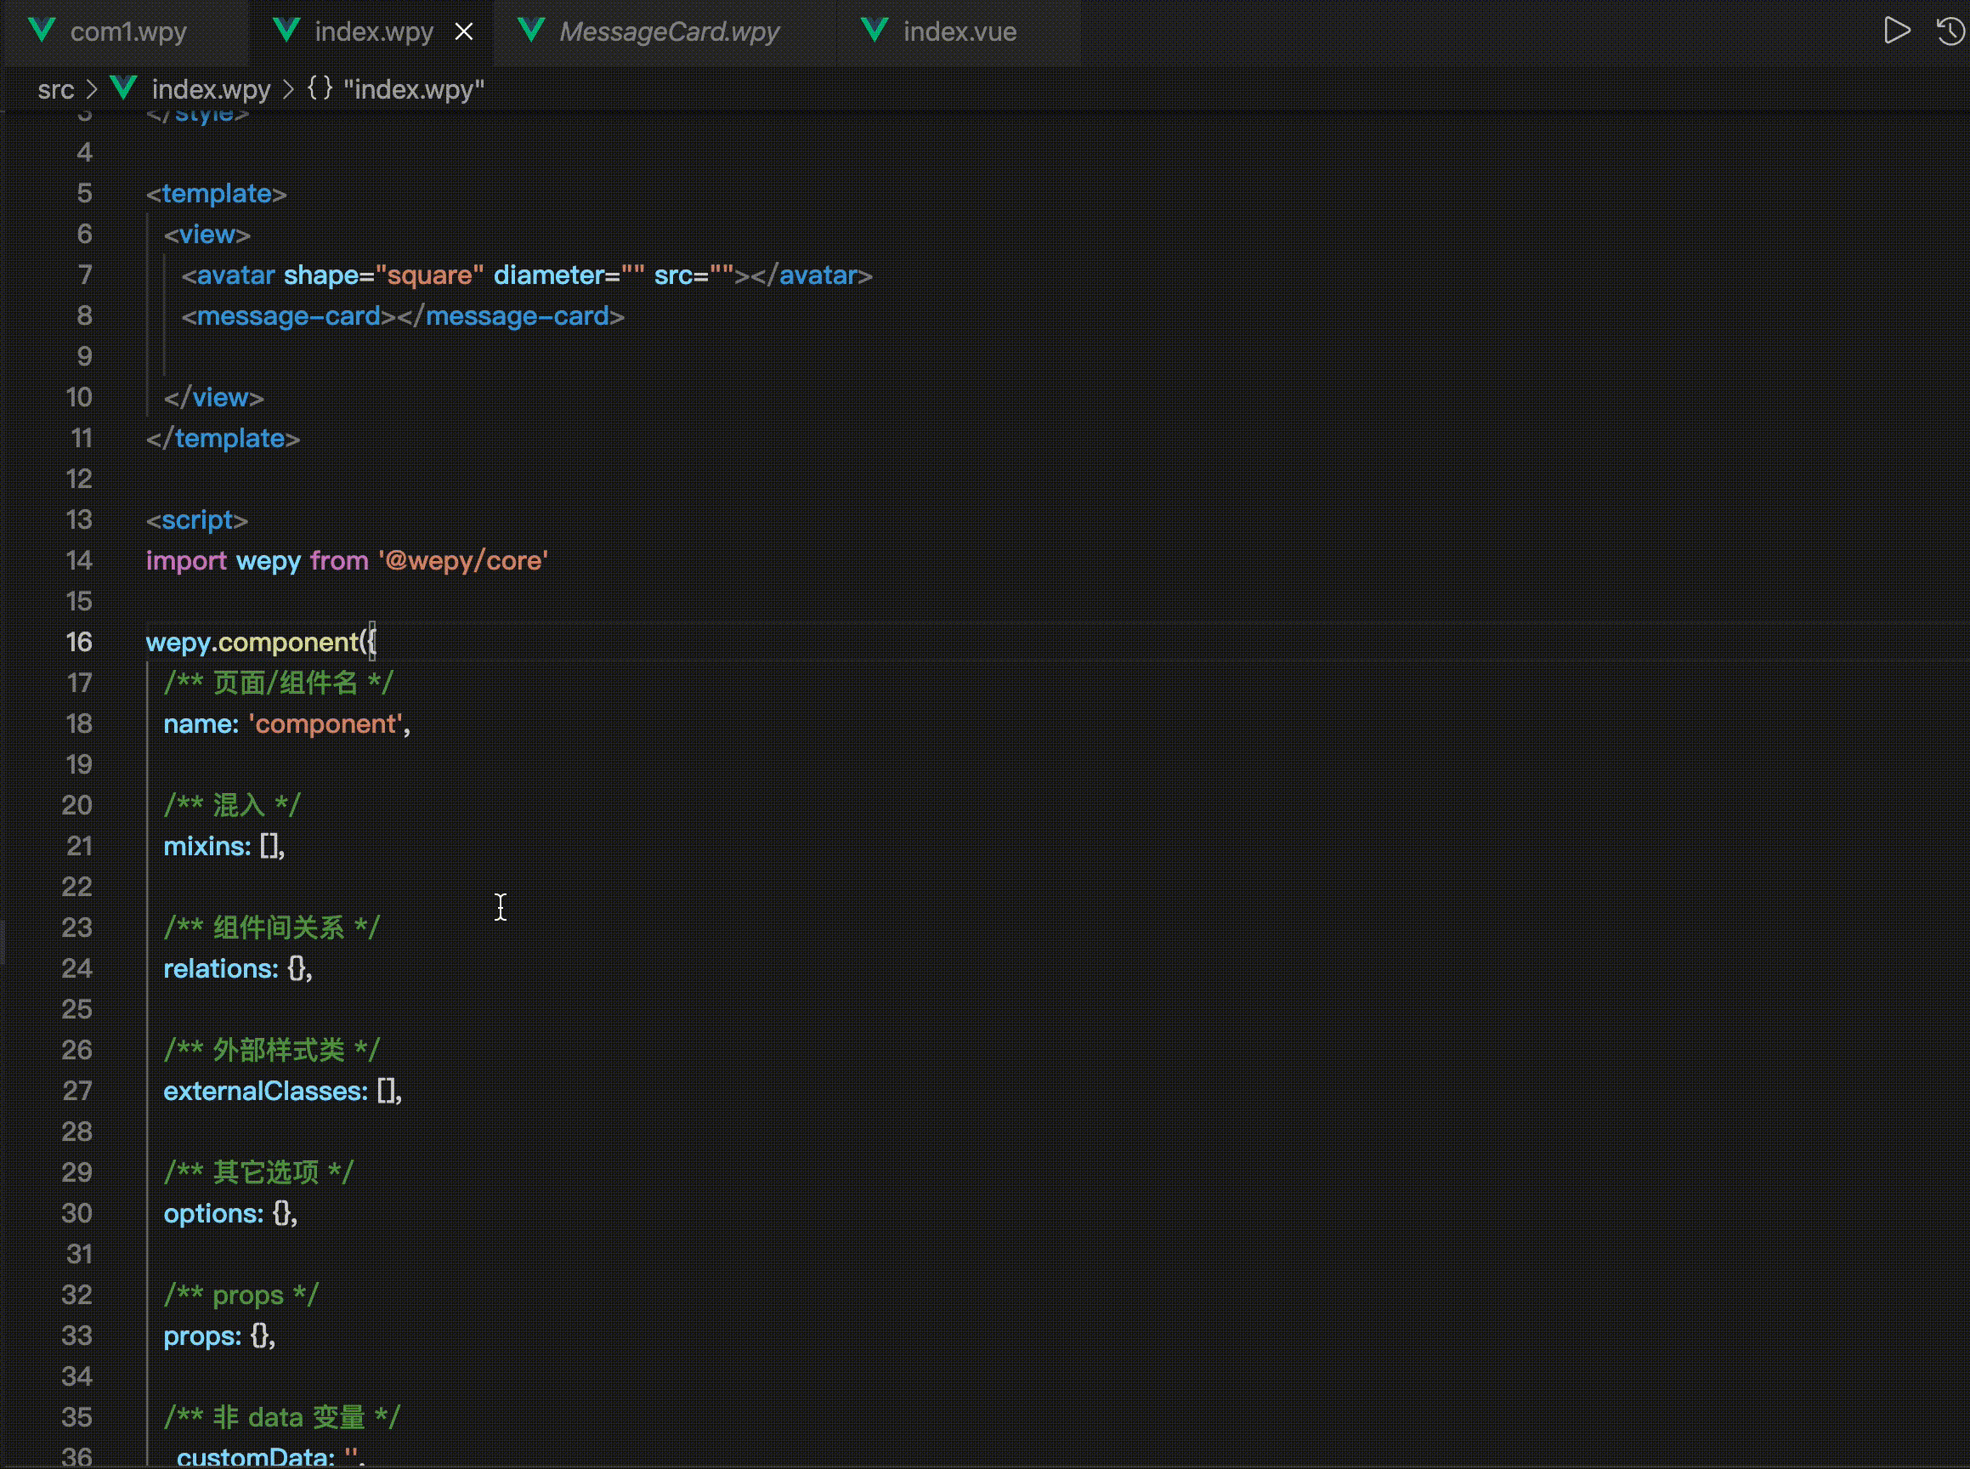Switch to the com1.wpy tab
Screen dimensions: 1970x1469
[128, 32]
